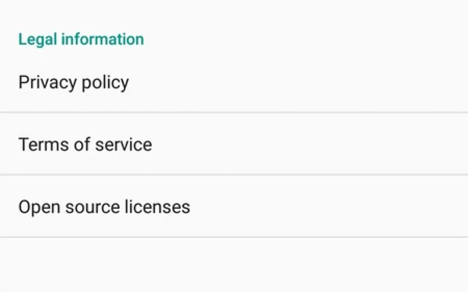Tap the teal Legal information heading text
Image resolution: width=468 pixels, height=292 pixels.
[81, 39]
